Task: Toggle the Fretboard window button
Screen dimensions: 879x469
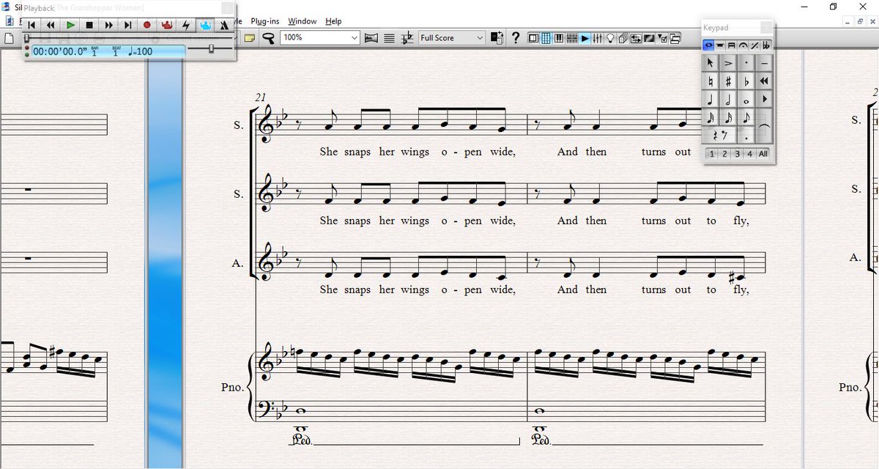Action: [x=572, y=38]
